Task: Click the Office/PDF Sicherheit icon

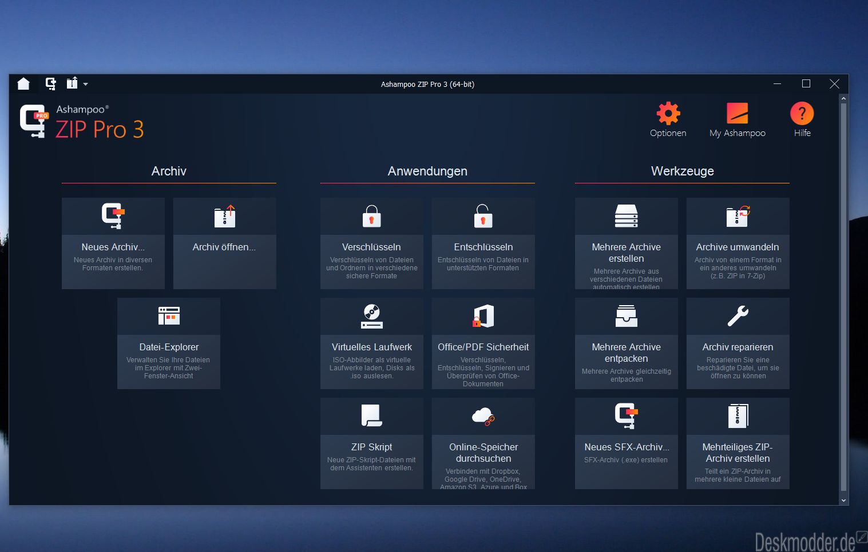Action: pos(483,316)
